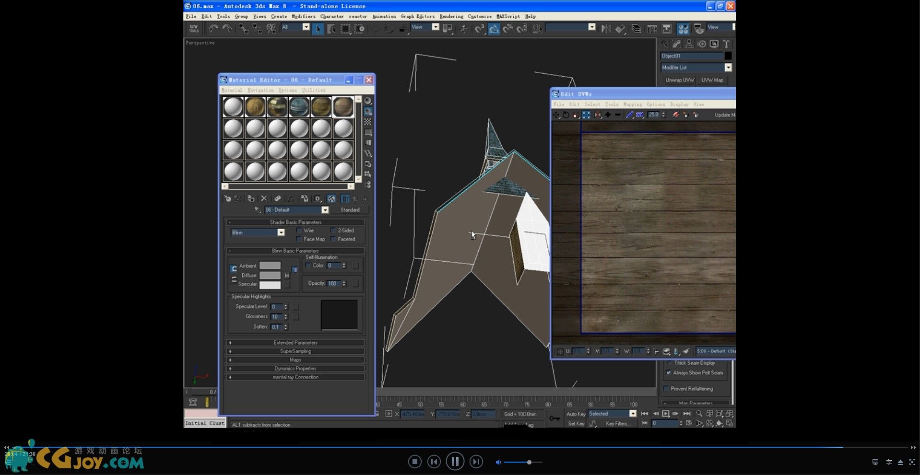The height and width of the screenshot is (475, 920).
Task: Open the Layer Manager
Action: 636,29
